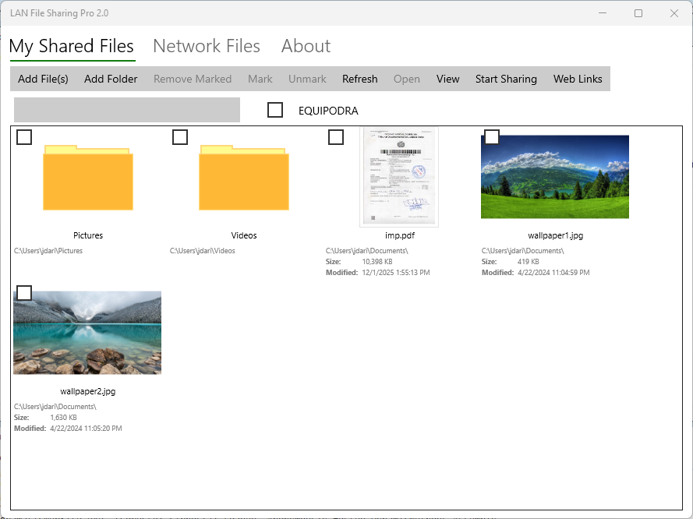This screenshot has height=519, width=693.
Task: Check the box on the Pictures folder
Action: click(23, 137)
